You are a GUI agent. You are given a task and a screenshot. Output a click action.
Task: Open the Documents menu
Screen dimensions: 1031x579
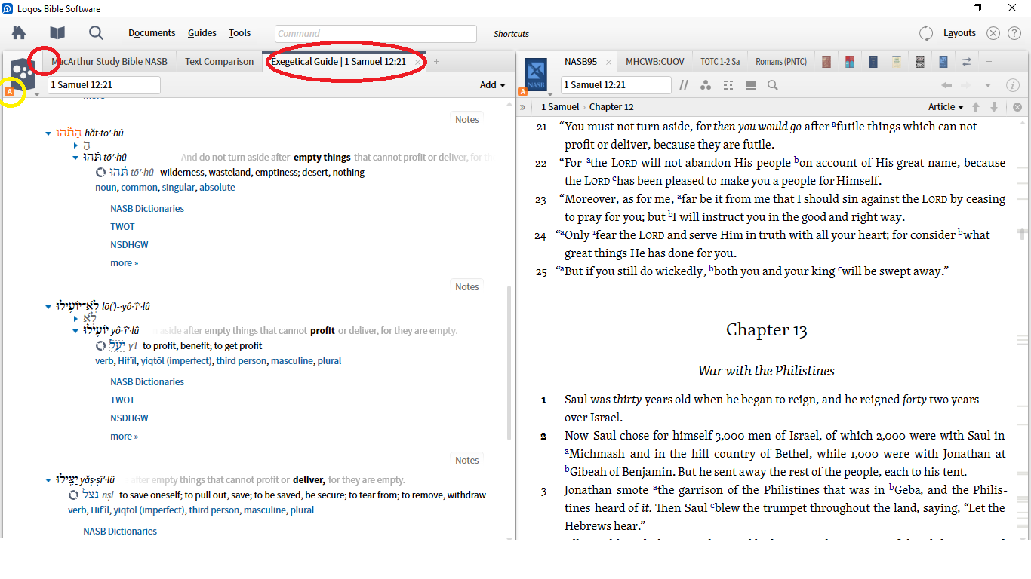pyautogui.click(x=152, y=33)
